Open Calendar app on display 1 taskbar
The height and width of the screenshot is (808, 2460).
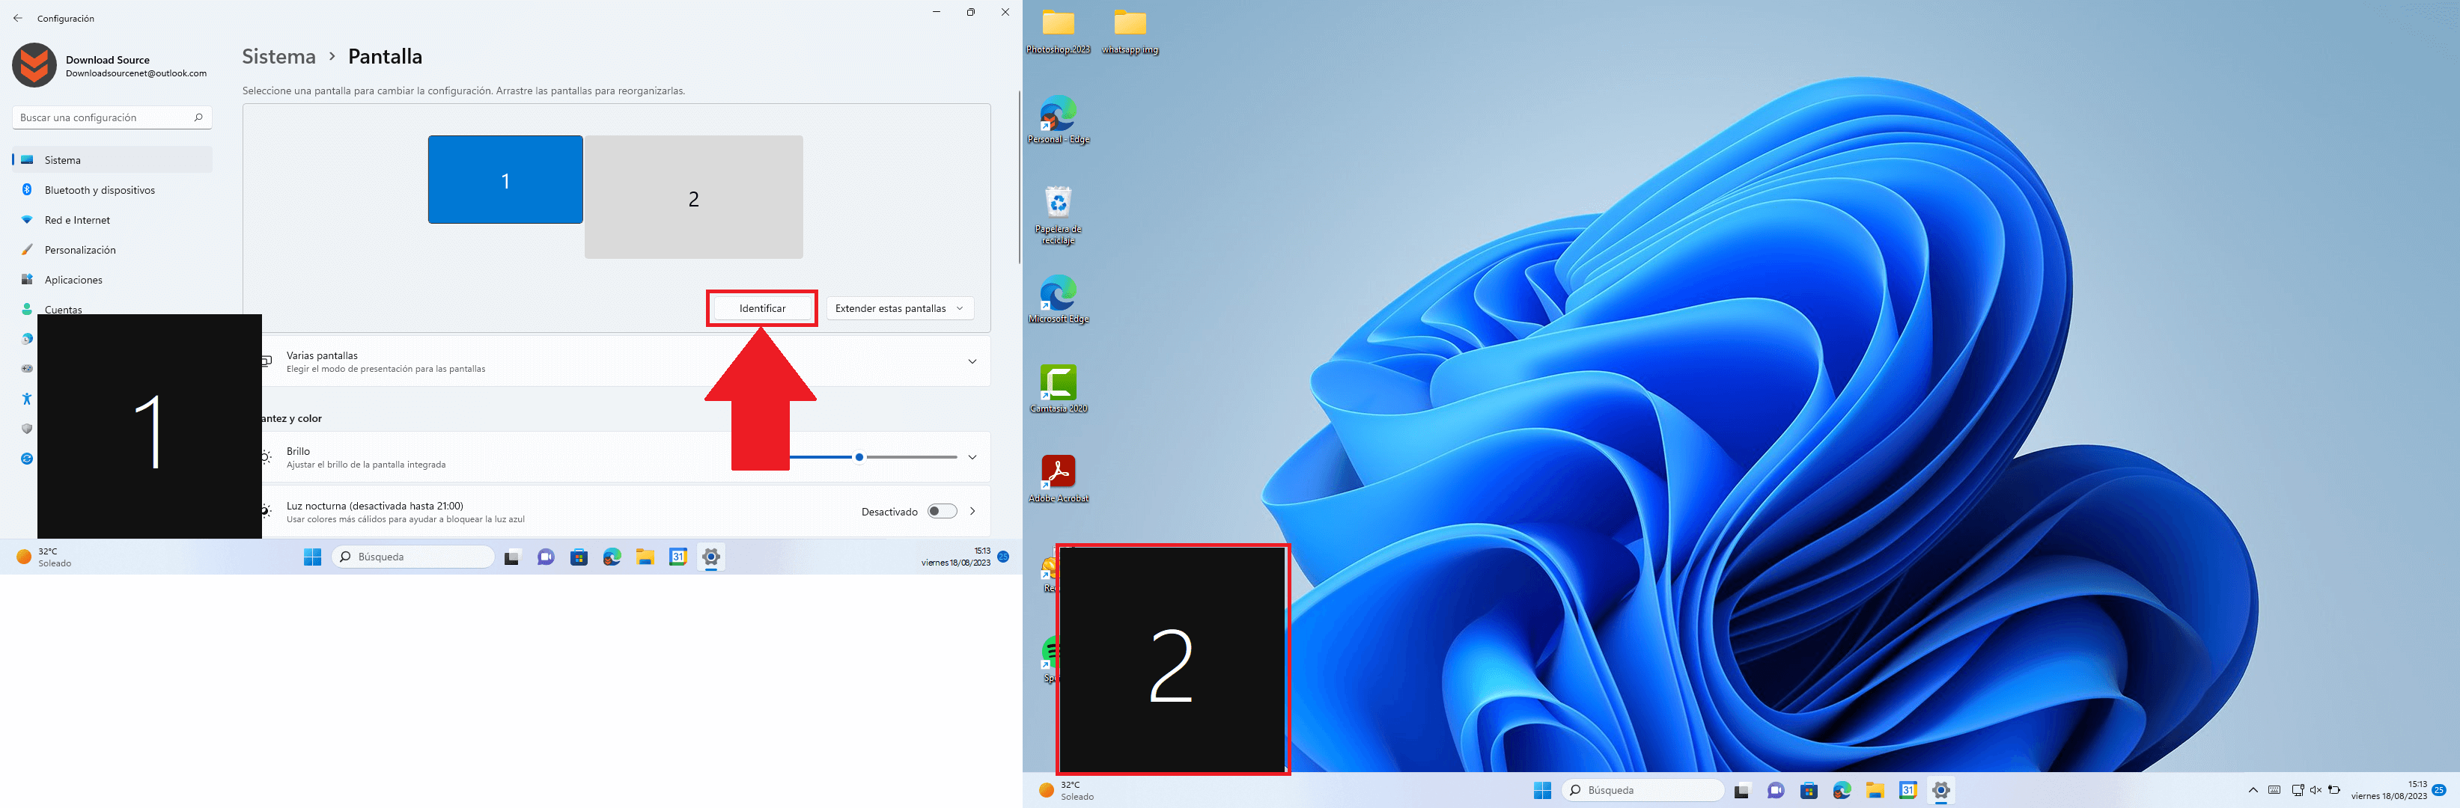click(x=678, y=557)
